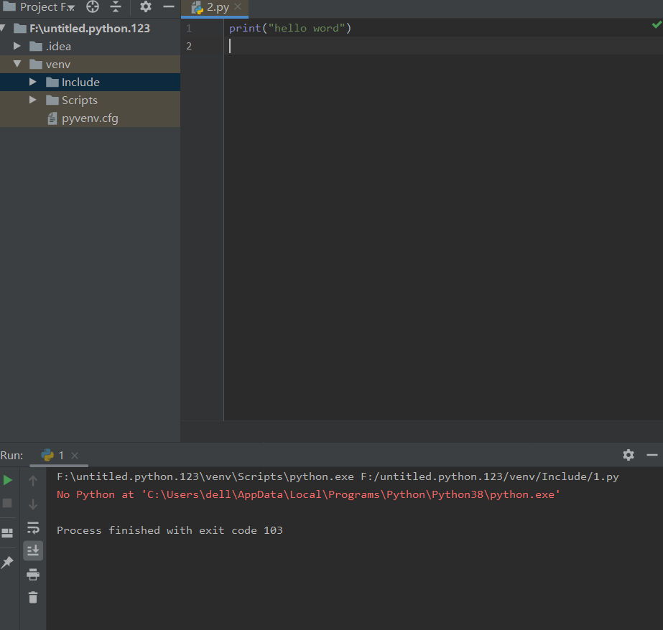
Task: Click the Run: panel label
Action: 11,456
